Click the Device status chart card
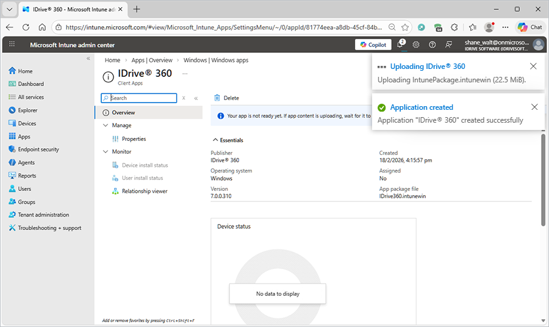The height and width of the screenshot is (327, 549). pos(314,271)
